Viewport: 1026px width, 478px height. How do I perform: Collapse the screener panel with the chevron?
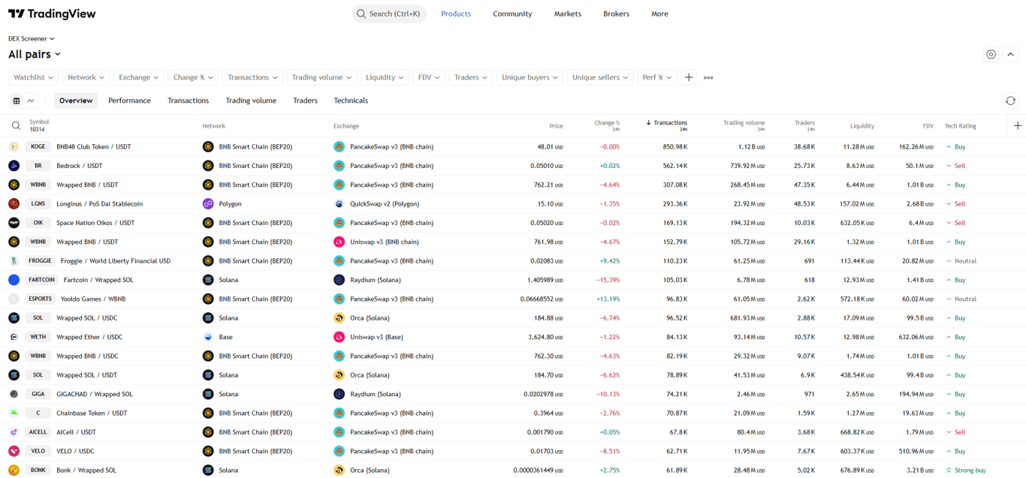1010,54
